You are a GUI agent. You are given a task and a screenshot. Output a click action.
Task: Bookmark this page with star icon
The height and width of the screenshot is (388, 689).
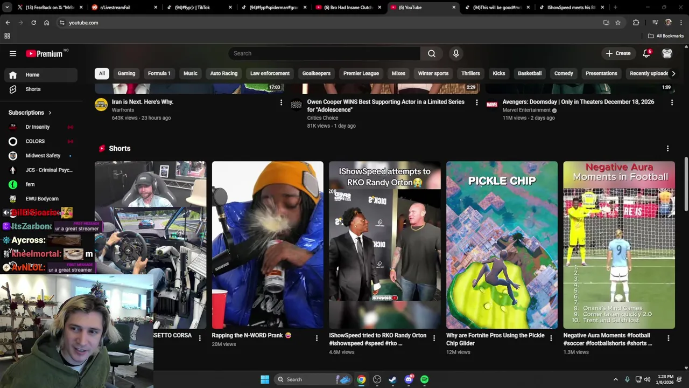(x=618, y=23)
